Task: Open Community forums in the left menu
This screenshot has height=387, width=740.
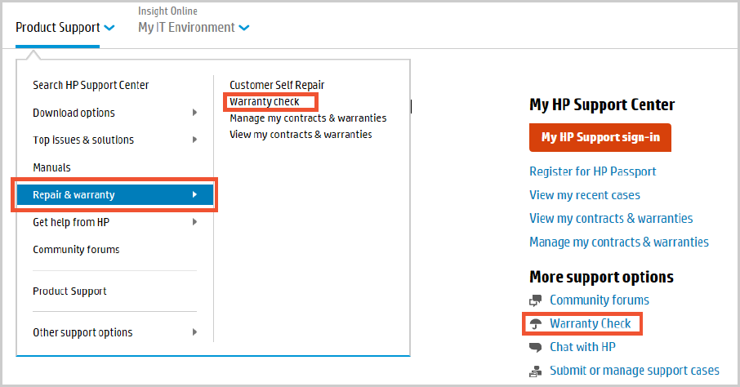Action: [x=76, y=249]
